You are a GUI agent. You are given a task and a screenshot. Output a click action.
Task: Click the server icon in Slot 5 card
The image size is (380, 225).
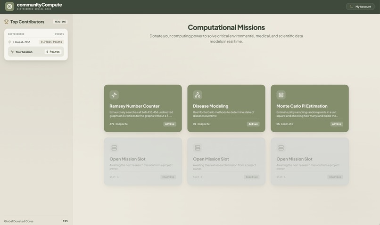(x=198, y=148)
